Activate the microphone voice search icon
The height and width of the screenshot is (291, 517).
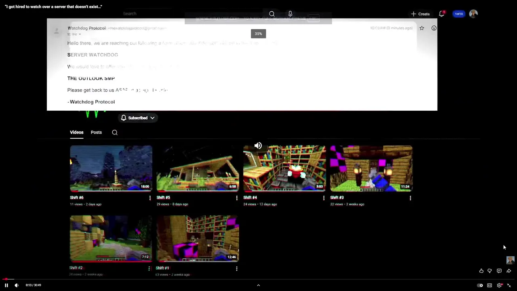[290, 14]
